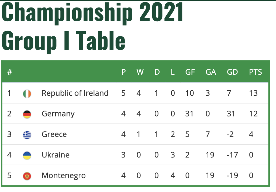Click the Group I Table heading

[63, 41]
